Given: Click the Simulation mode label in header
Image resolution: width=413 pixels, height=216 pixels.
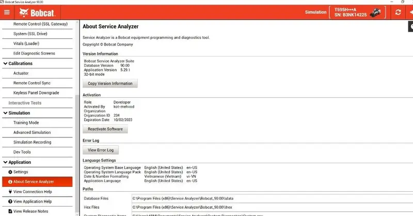Looking at the screenshot, I should click(315, 12).
